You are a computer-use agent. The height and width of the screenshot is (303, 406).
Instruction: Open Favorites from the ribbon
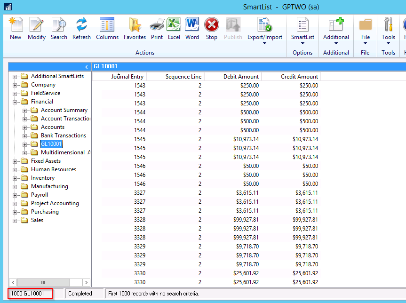coord(135,29)
